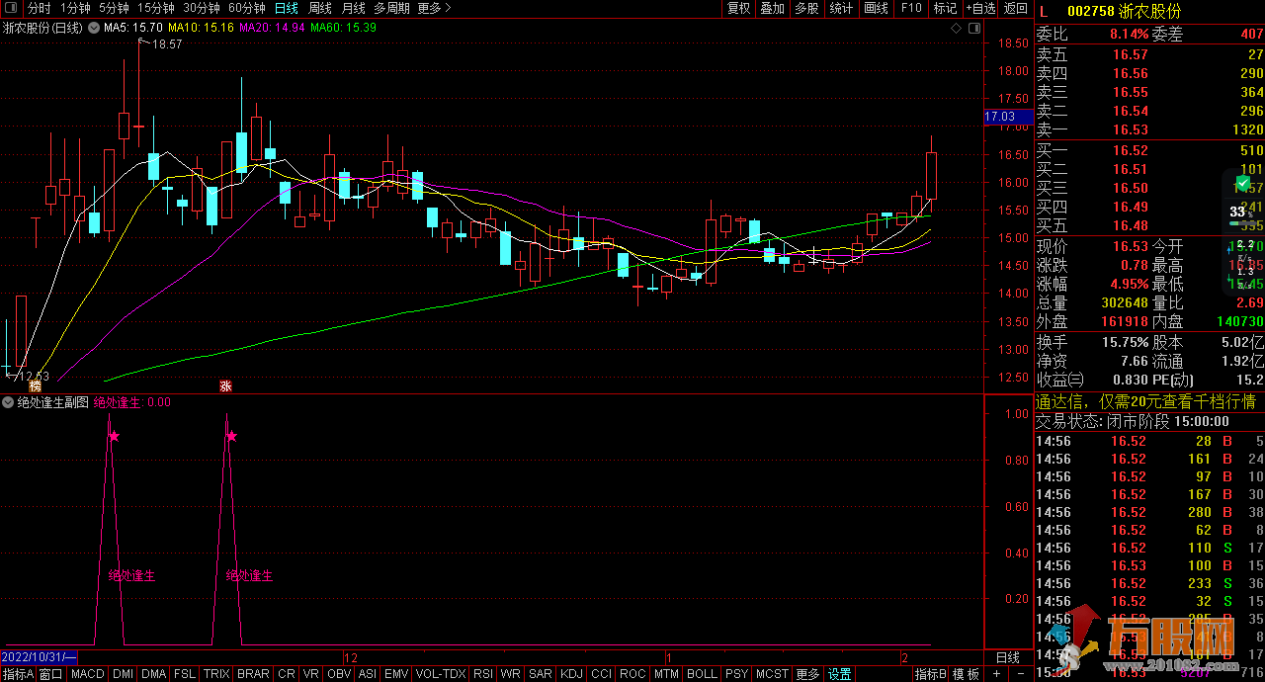Viewport: 1265px width, 682px height.
Task: Click the L level icon beside stock code
Action: click(x=1044, y=11)
